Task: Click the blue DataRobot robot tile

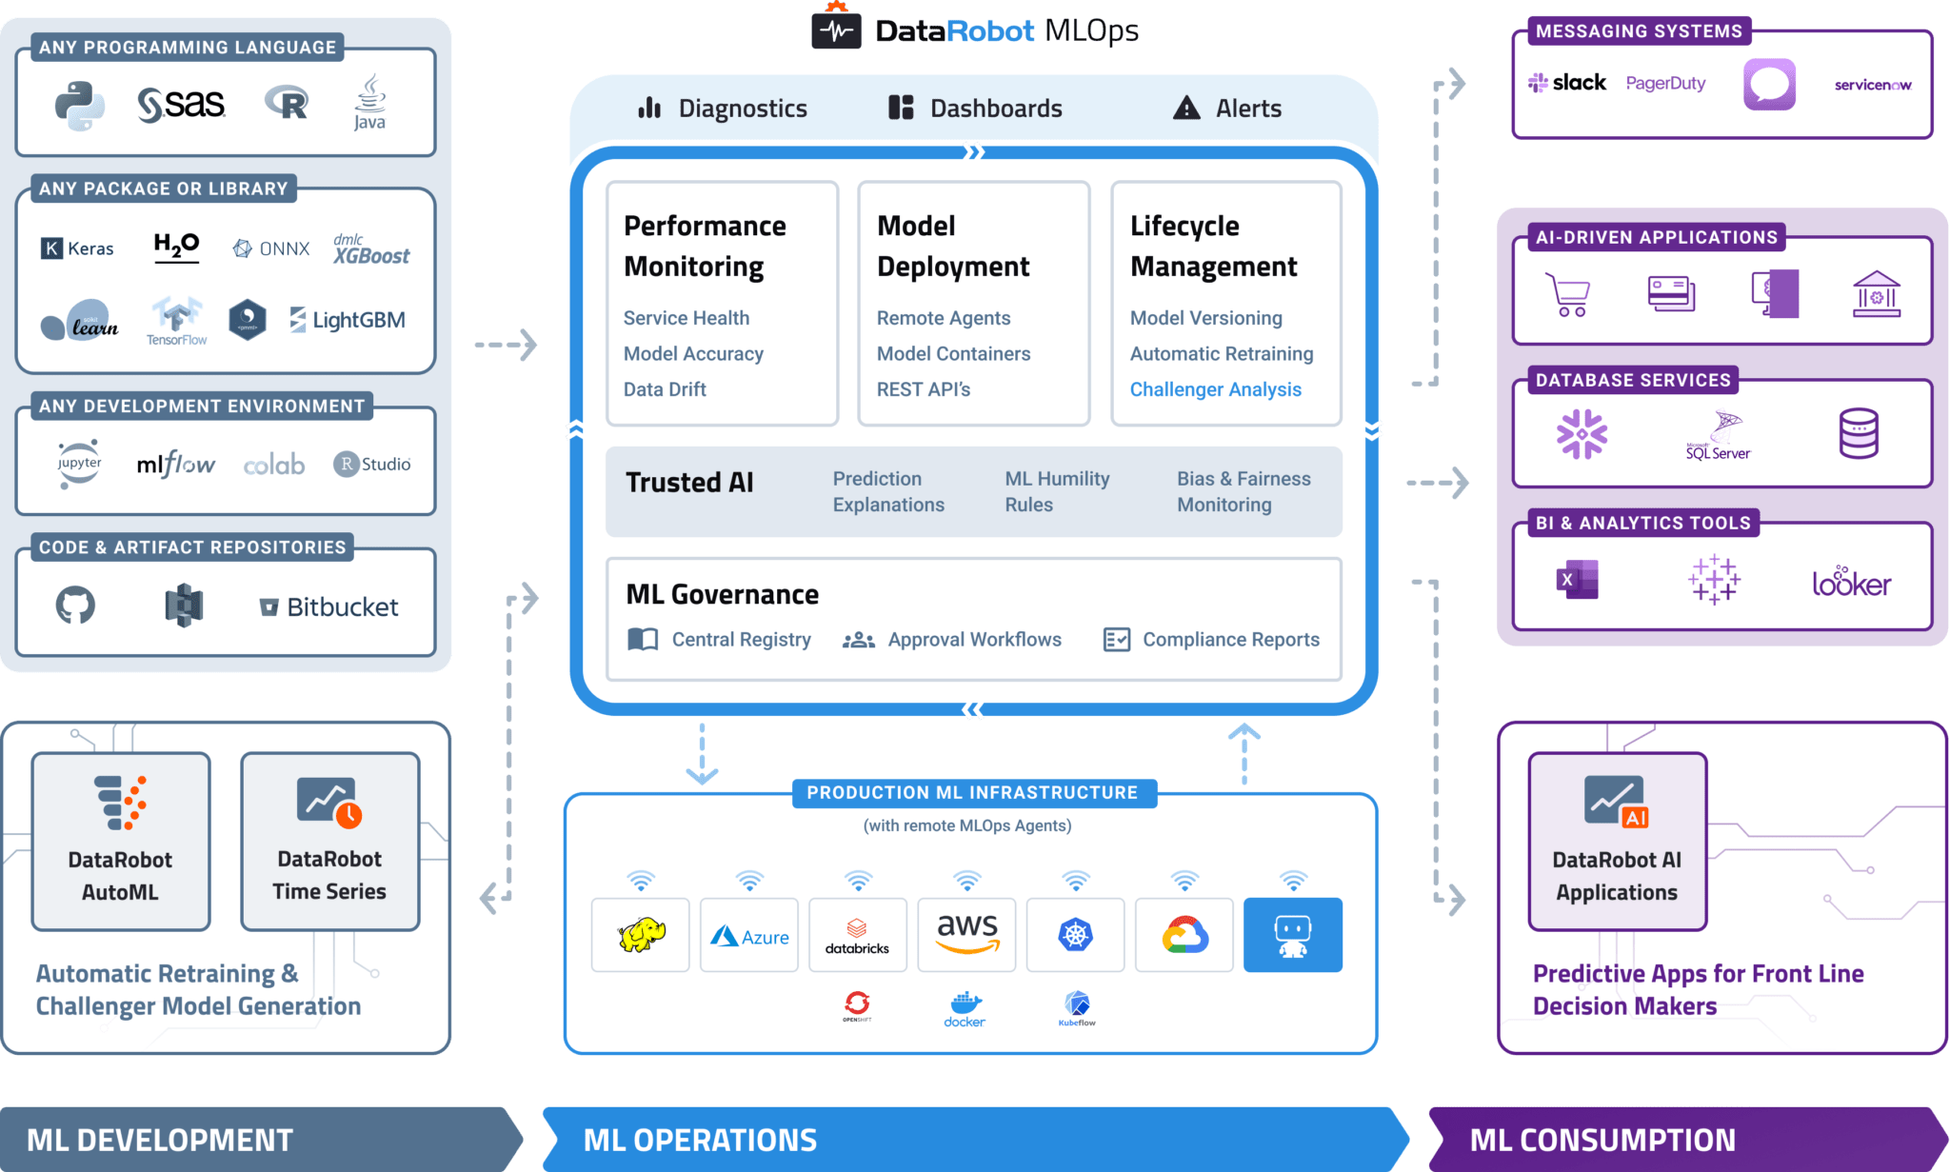Action: point(1293,935)
